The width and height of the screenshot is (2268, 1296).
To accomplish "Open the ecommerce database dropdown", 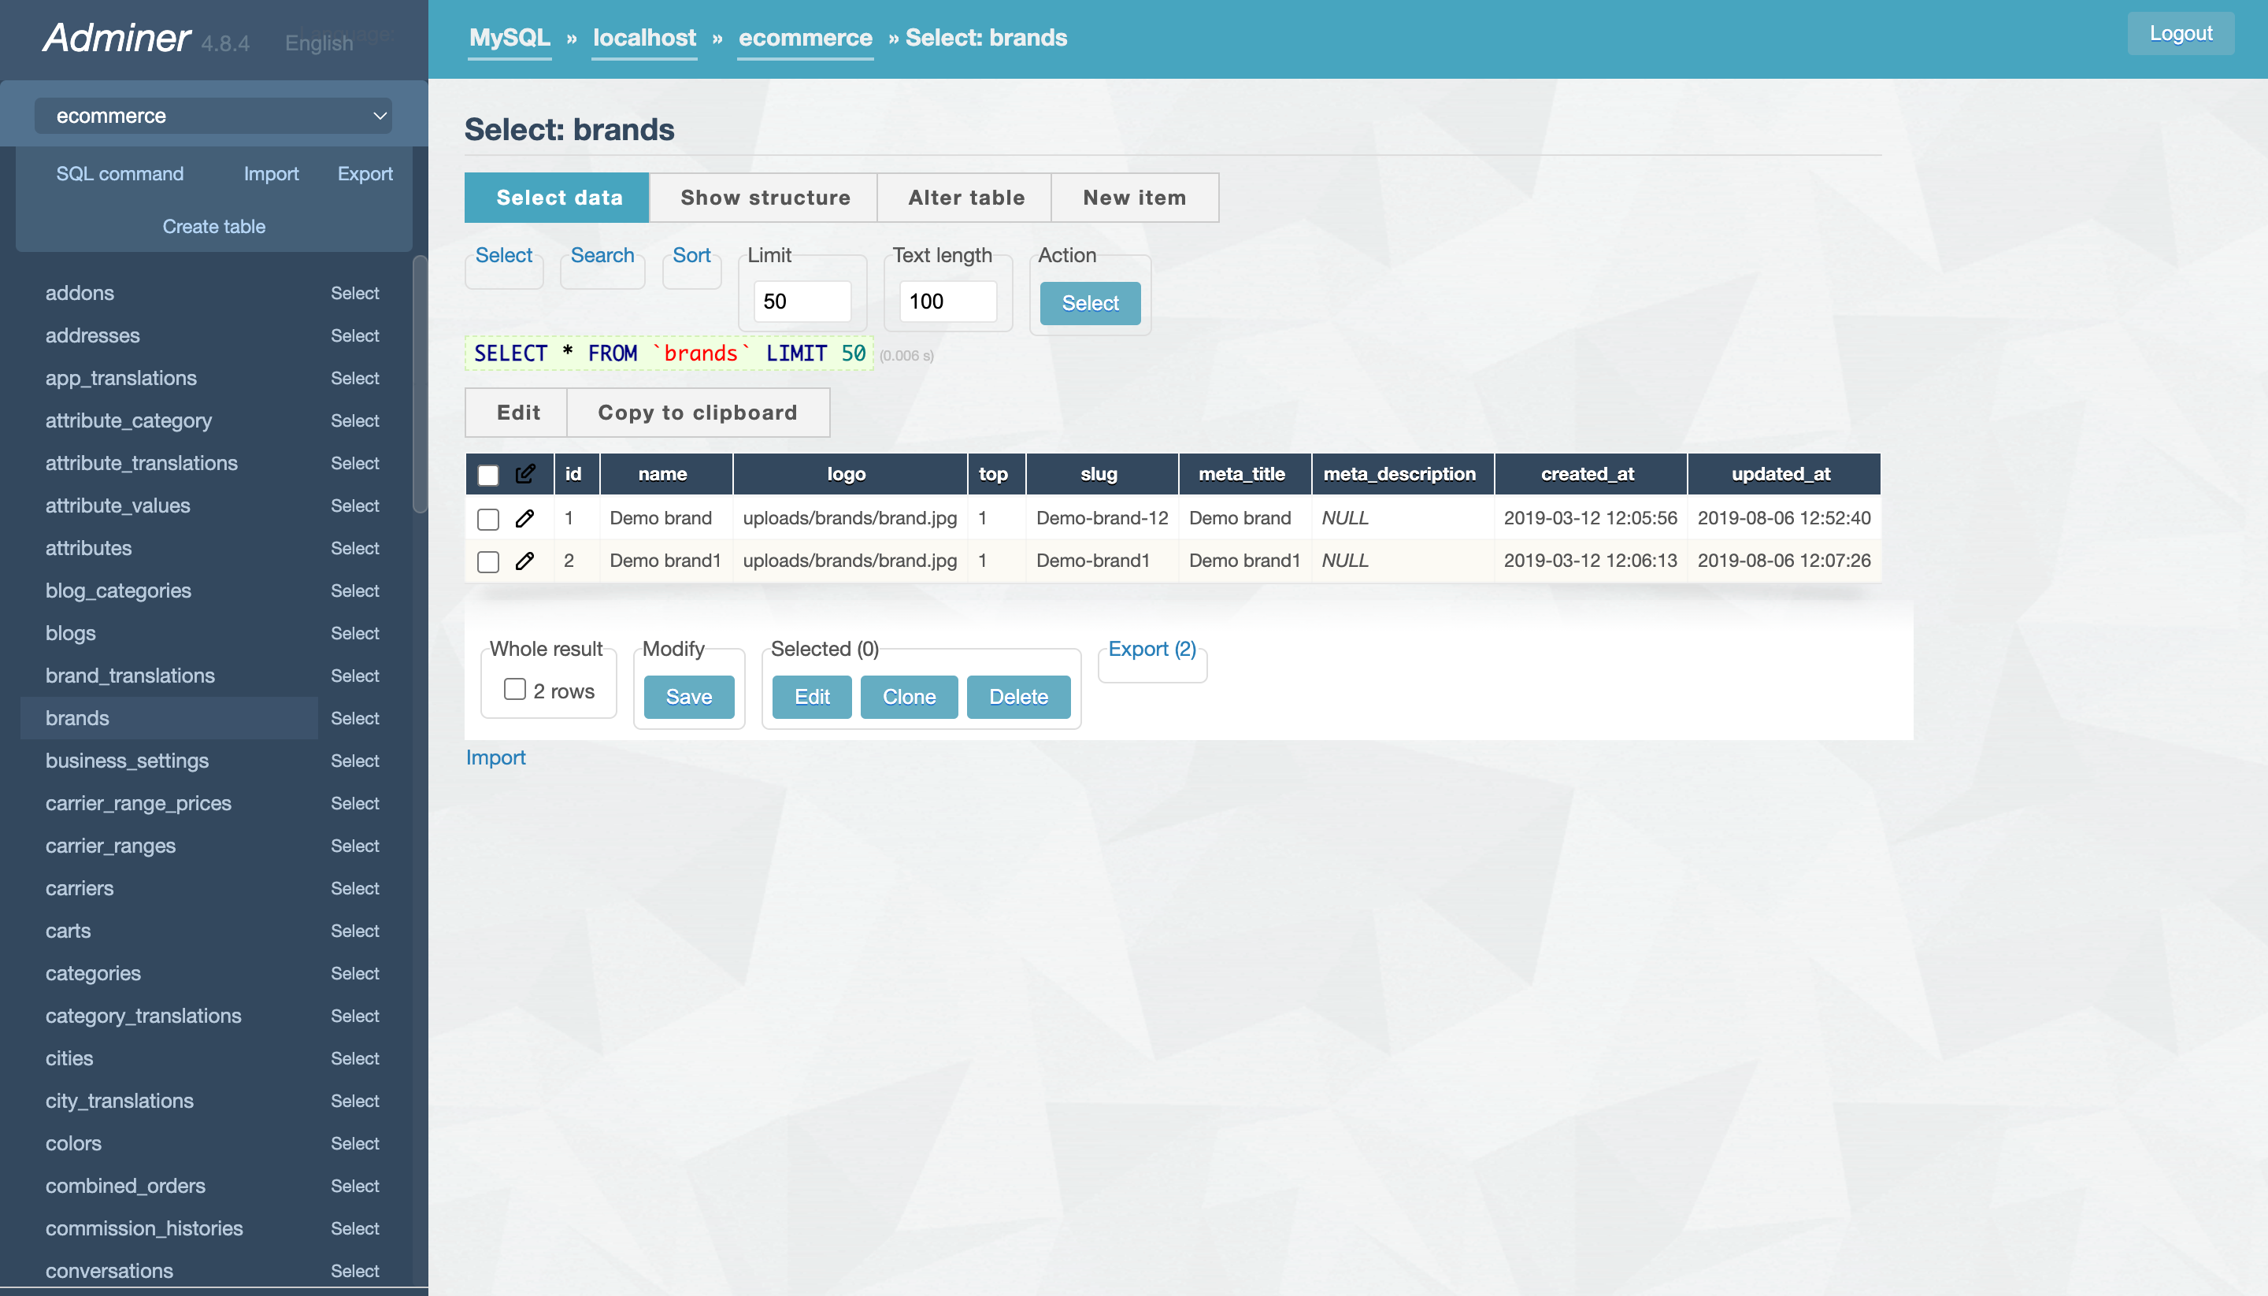I will [213, 116].
